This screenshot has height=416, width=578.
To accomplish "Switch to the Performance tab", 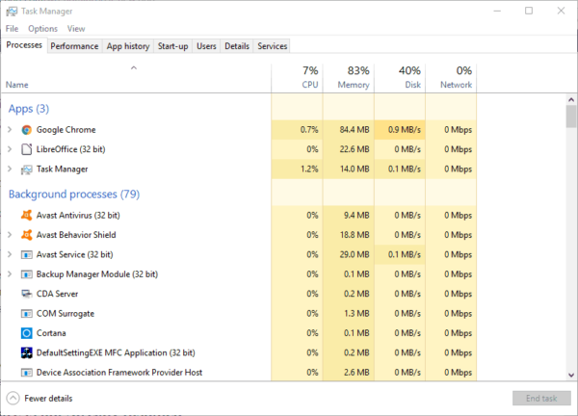I will coord(74,46).
